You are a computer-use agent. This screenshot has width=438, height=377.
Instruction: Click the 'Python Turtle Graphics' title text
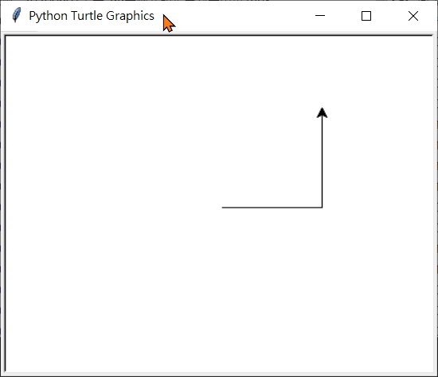(92, 16)
